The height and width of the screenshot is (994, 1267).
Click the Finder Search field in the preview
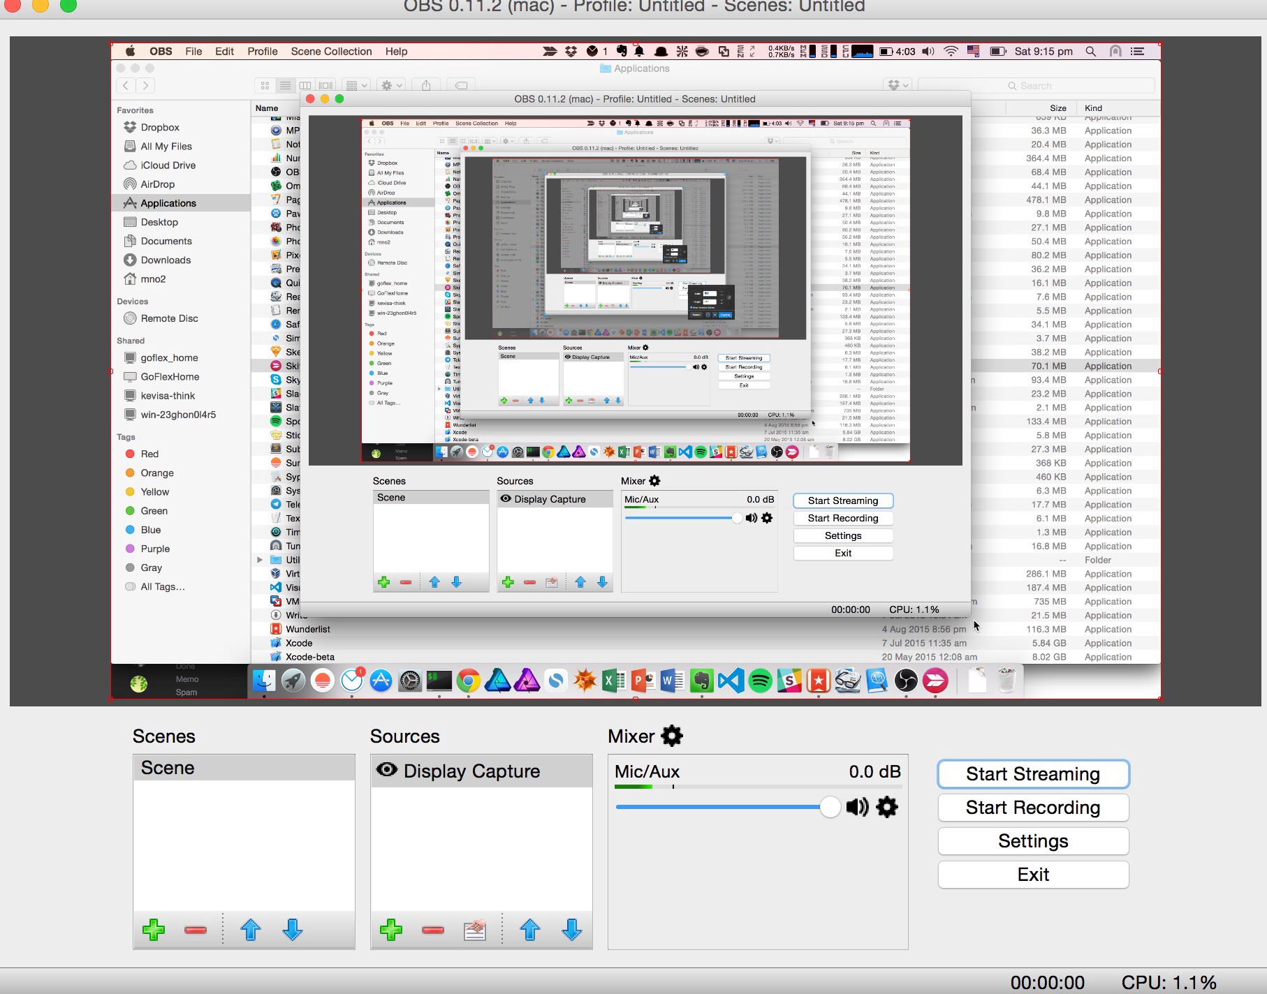tap(1036, 85)
